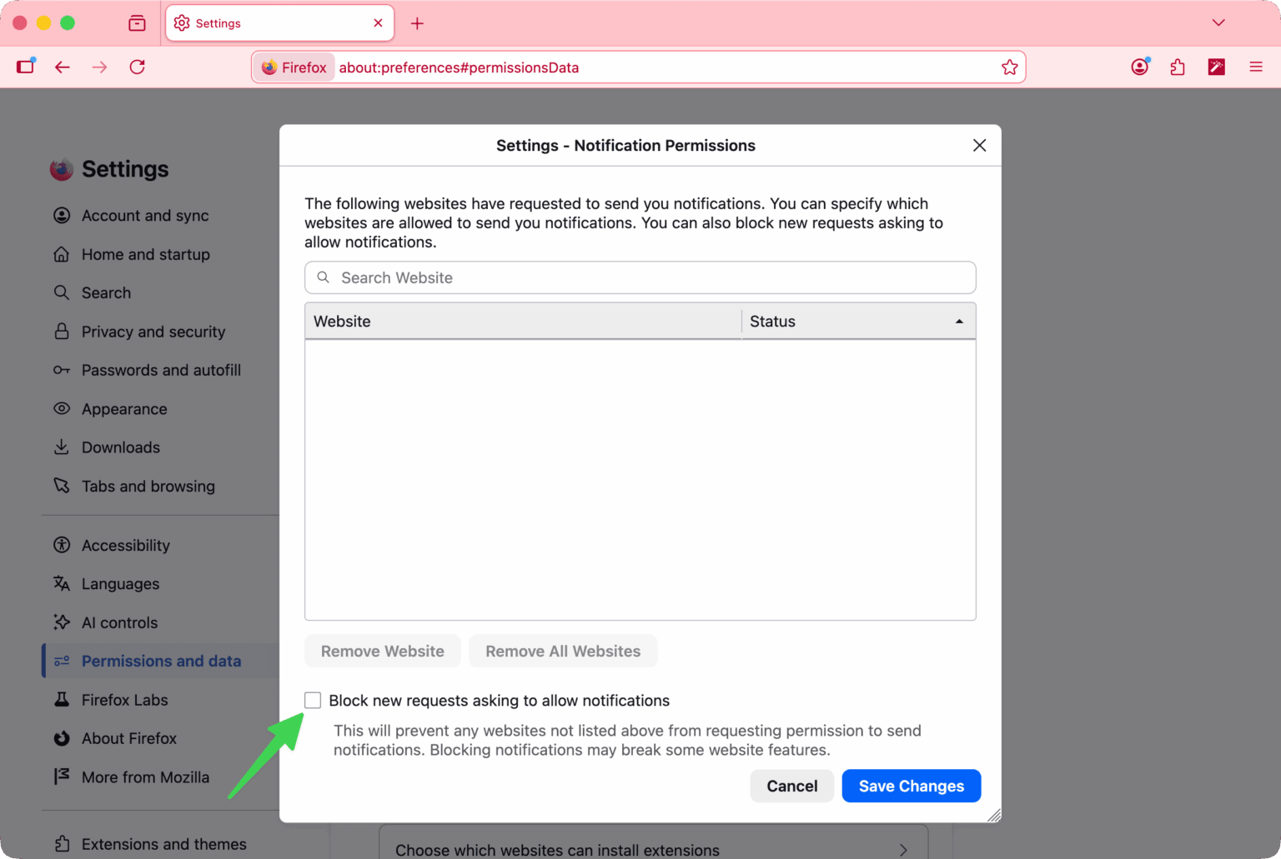Viewport: 1281px width, 859px height.
Task: Open Choose which websites can install extensions row
Action: [x=653, y=842]
